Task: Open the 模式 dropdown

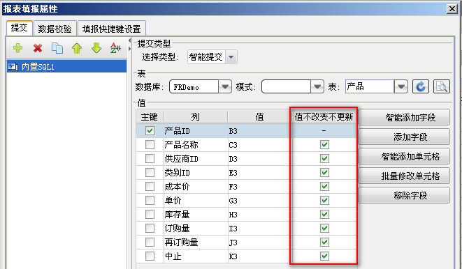Action: tap(317, 86)
